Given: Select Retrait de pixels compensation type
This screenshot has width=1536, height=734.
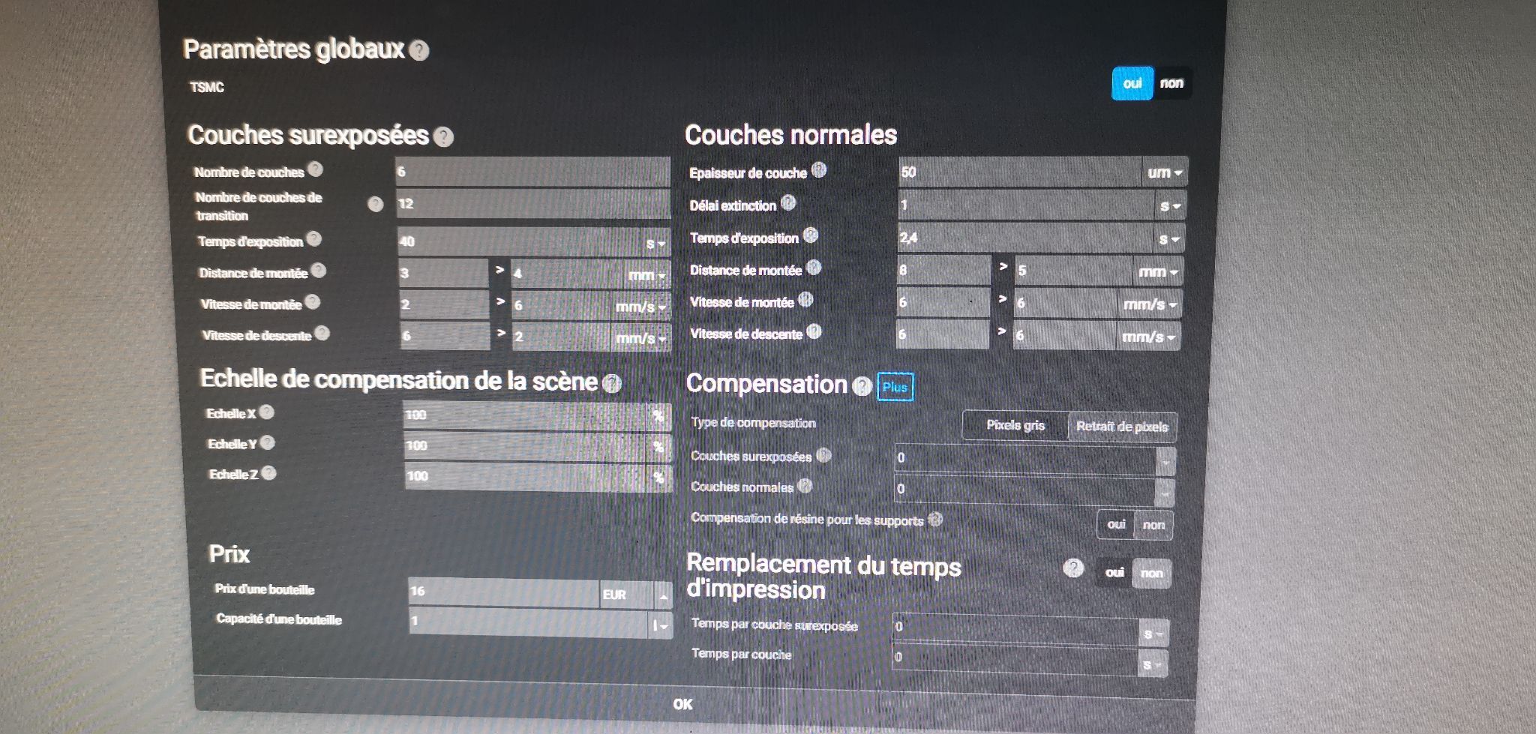Looking at the screenshot, I should [1122, 427].
